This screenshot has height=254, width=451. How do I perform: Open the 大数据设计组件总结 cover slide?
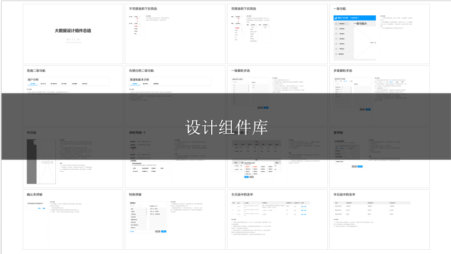73,31
